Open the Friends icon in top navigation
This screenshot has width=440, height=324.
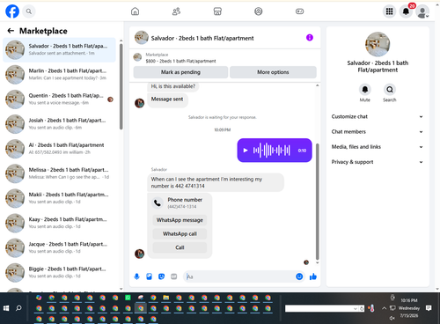click(176, 11)
